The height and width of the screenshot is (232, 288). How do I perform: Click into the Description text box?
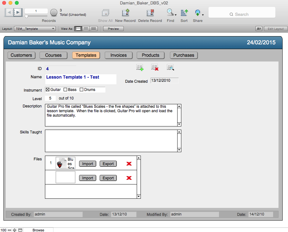[111, 115]
